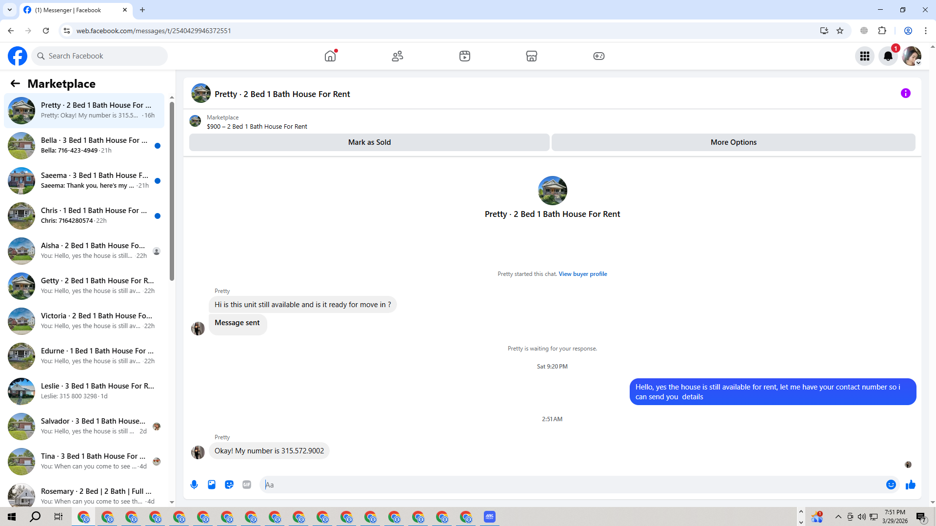
Task: Open the taskbar volume control
Action: 862,517
